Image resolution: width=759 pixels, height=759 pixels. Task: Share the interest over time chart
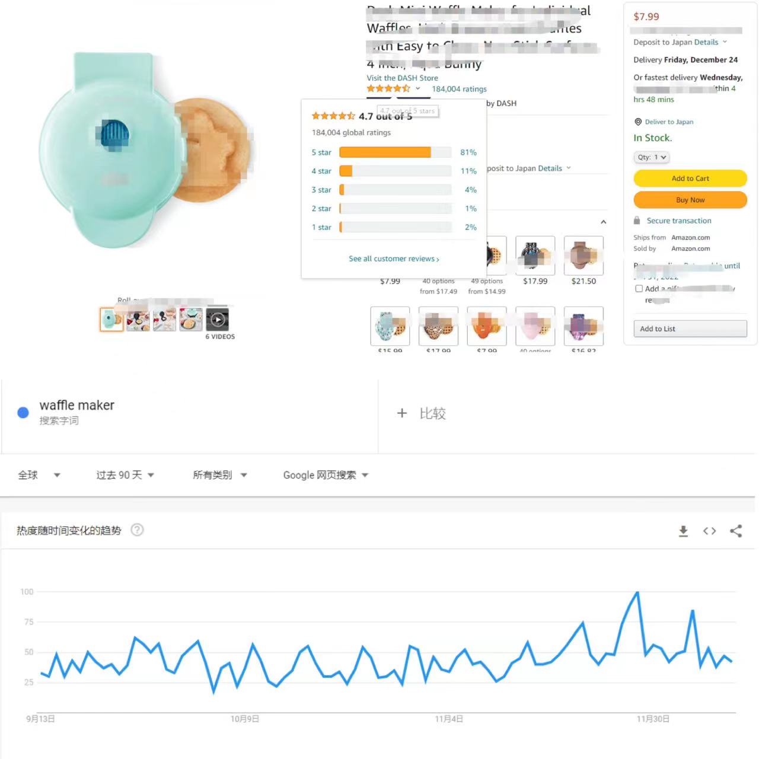click(736, 531)
